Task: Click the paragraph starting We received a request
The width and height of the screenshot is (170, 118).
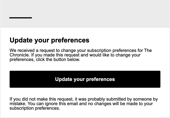Action: 81,55
